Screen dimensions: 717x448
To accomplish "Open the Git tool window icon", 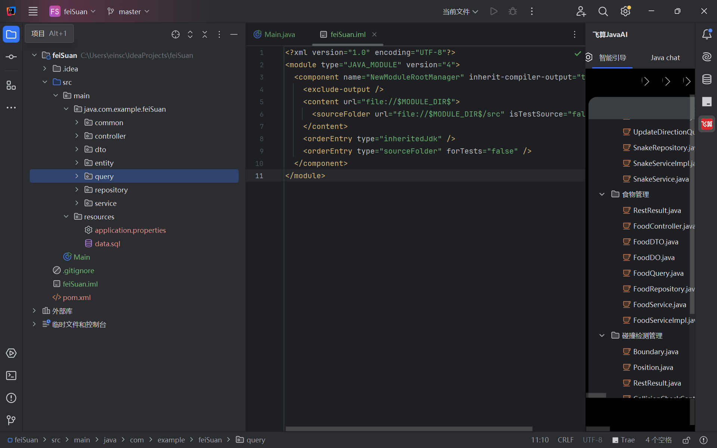I will tap(11, 420).
